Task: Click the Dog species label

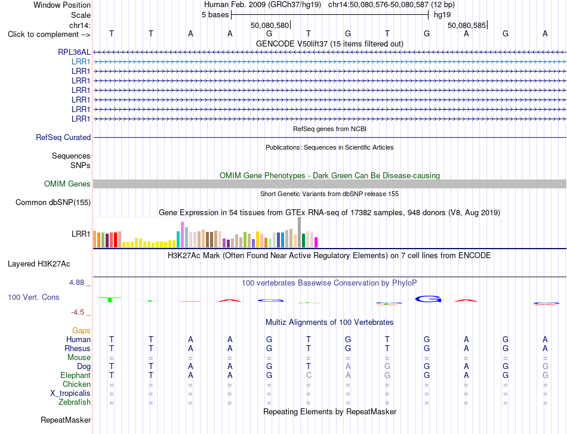Action: 84,367
